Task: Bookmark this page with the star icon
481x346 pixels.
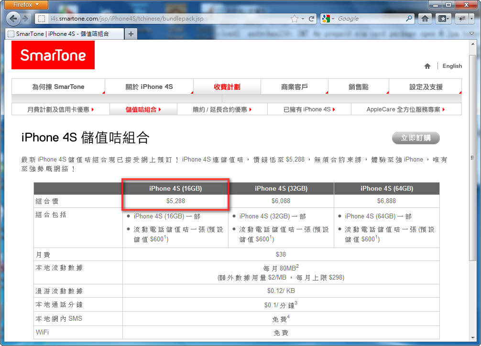Action: (295, 19)
